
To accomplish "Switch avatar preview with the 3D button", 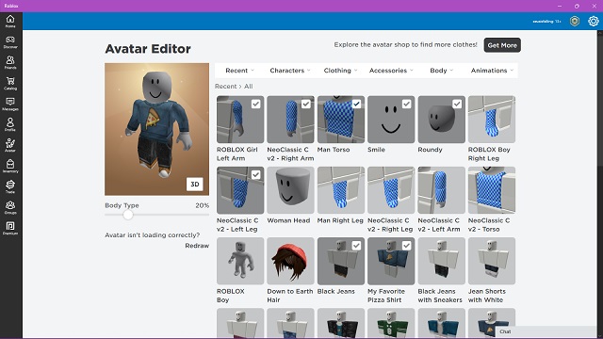I will (195, 185).
